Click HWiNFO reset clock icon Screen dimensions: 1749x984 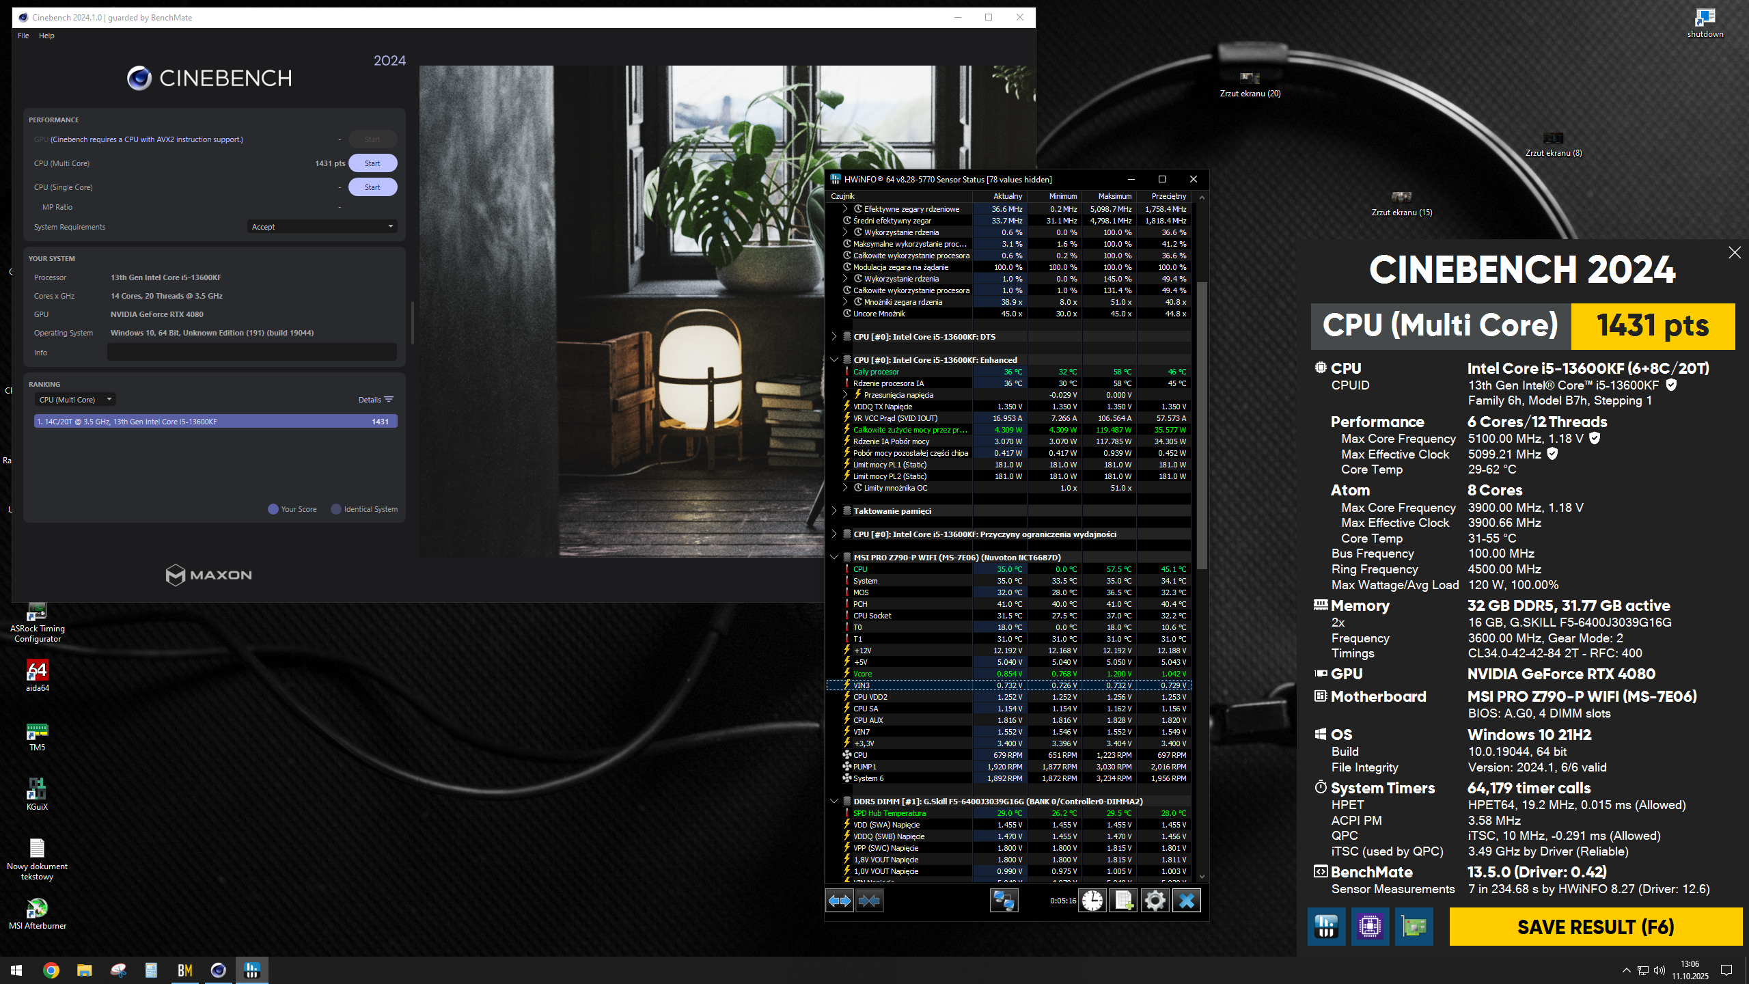pos(1092,901)
